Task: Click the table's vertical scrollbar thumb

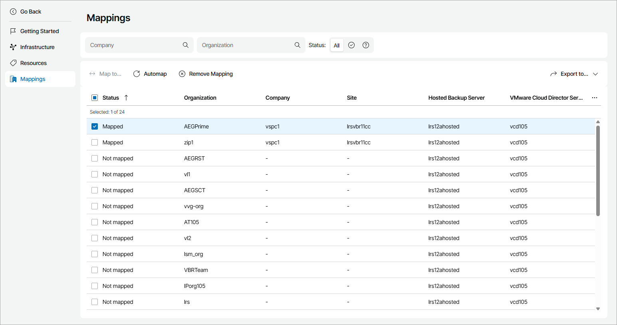Action: (598, 171)
